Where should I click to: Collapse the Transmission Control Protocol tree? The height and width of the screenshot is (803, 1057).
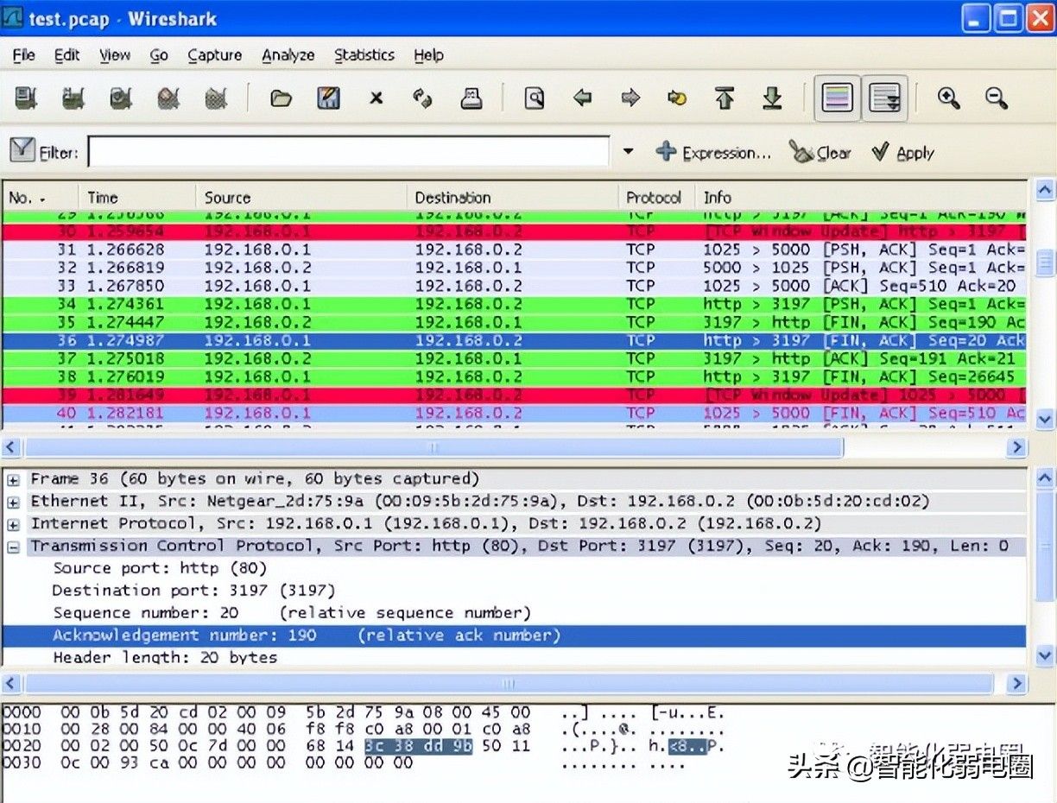(x=14, y=547)
